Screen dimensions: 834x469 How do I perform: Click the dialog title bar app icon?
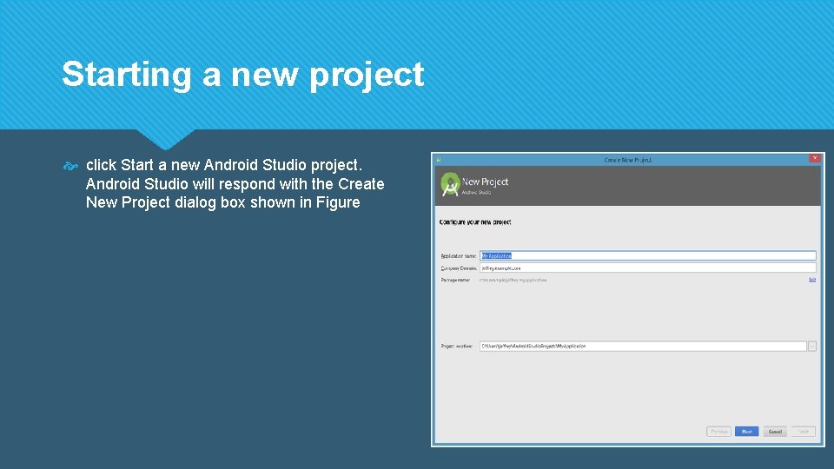[439, 160]
